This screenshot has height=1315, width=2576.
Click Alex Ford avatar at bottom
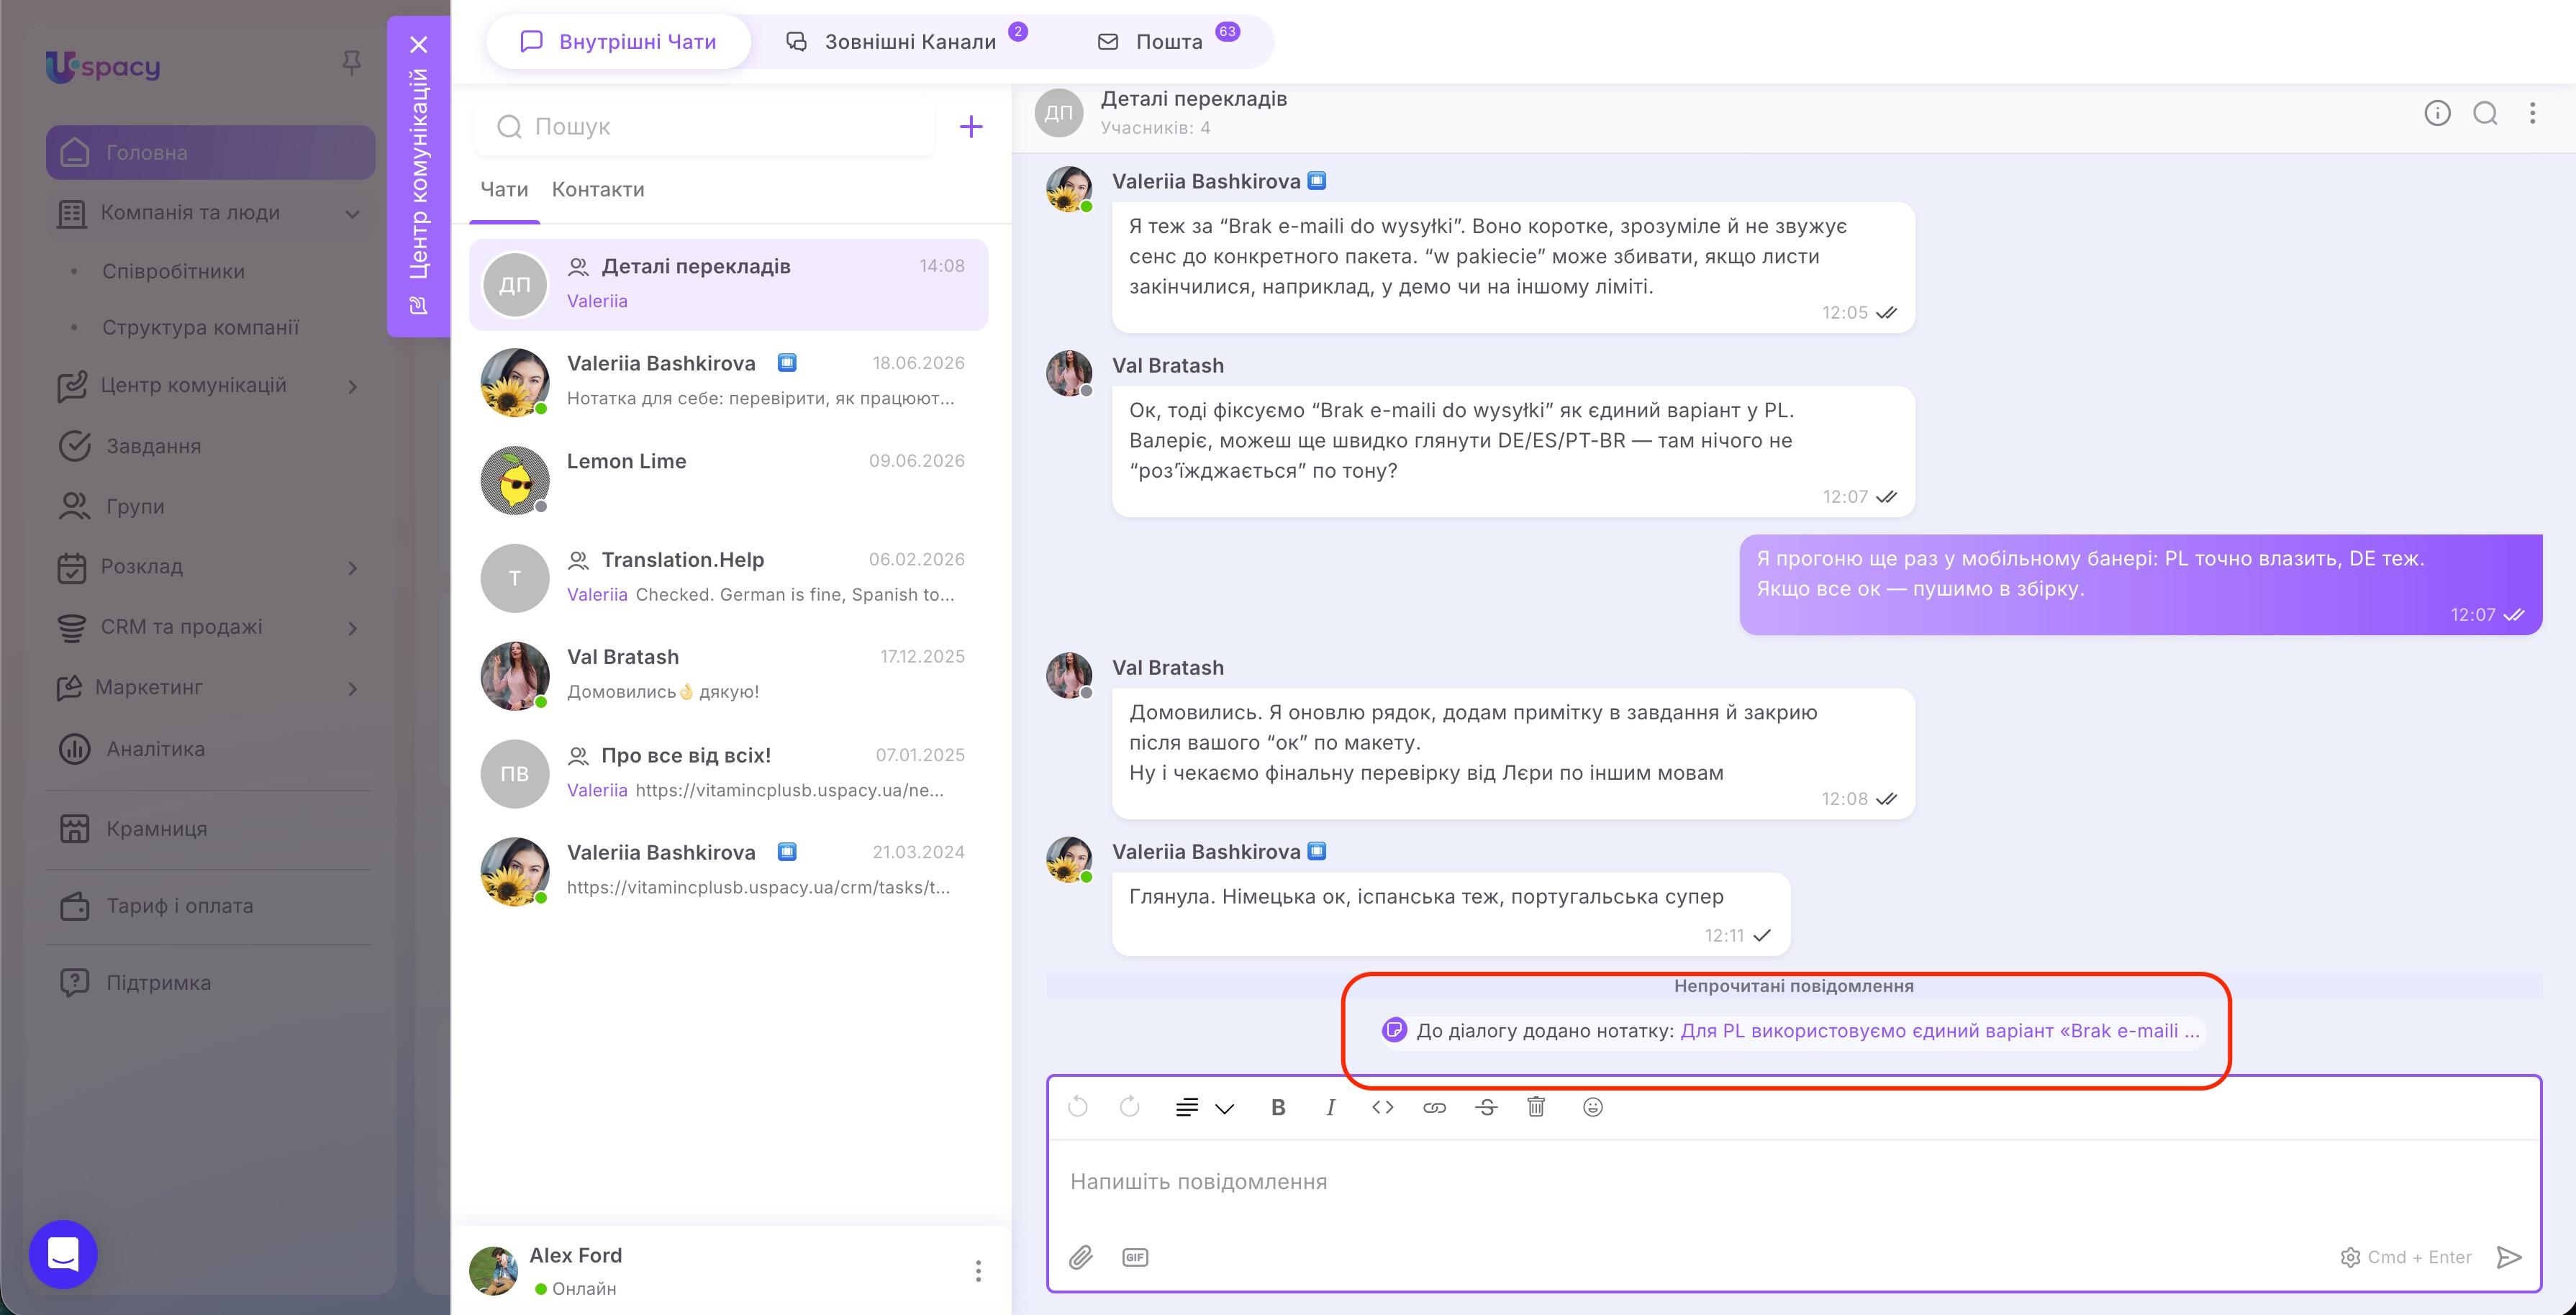[494, 1270]
